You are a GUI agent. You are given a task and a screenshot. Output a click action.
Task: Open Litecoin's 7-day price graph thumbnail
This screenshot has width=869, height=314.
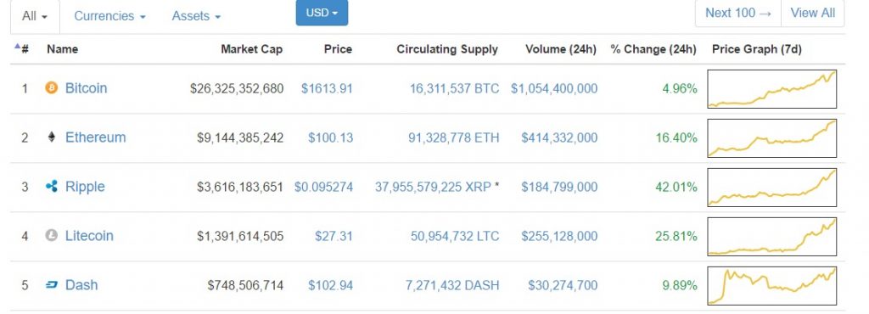pos(772,237)
